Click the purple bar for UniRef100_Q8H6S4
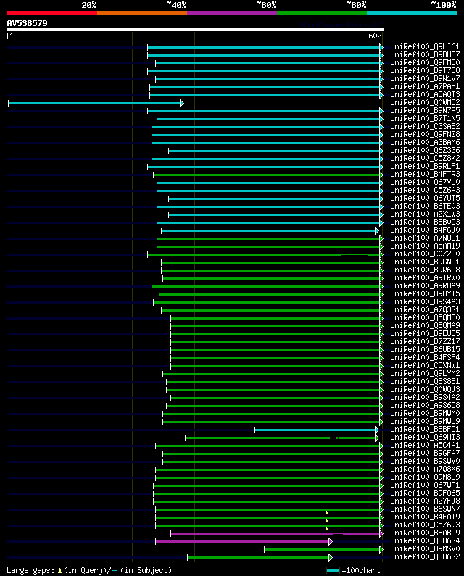 (x=242, y=541)
